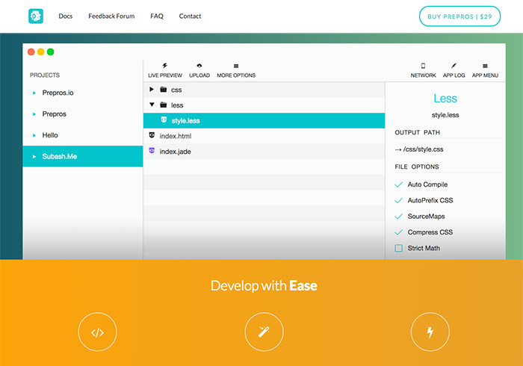
Task: Open the Contact link
Action: pyautogui.click(x=191, y=16)
